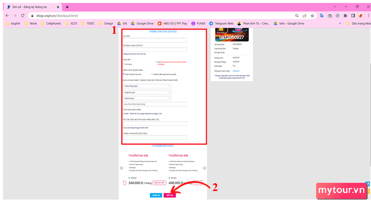Select pickup at transaction point radio

[152, 74]
